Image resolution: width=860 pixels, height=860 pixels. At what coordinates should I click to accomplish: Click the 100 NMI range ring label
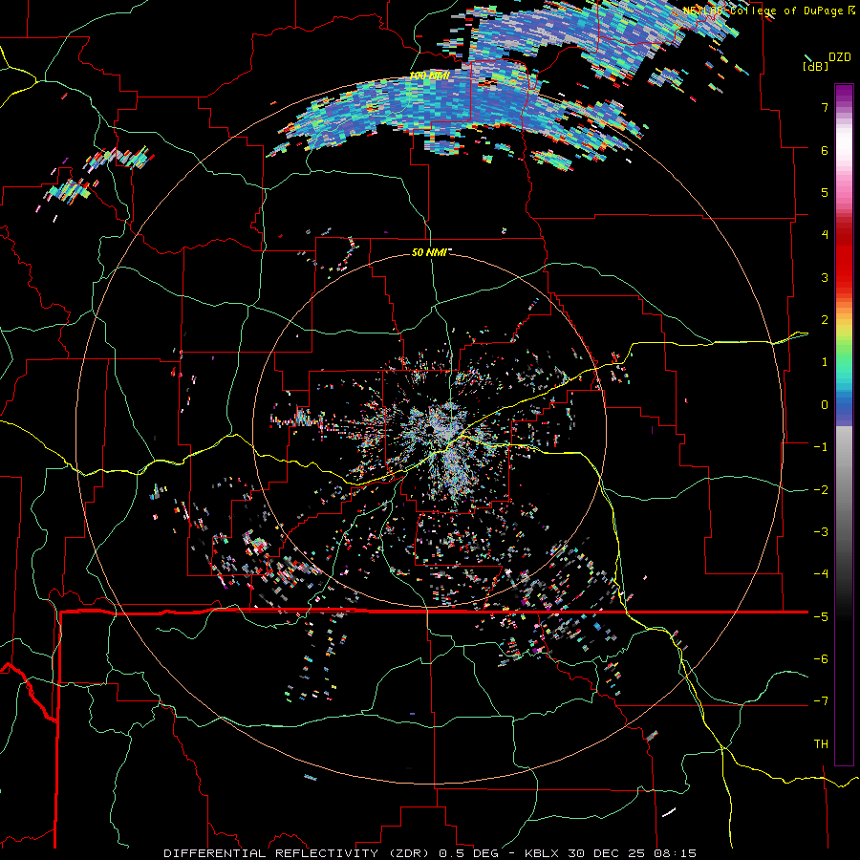click(430, 75)
